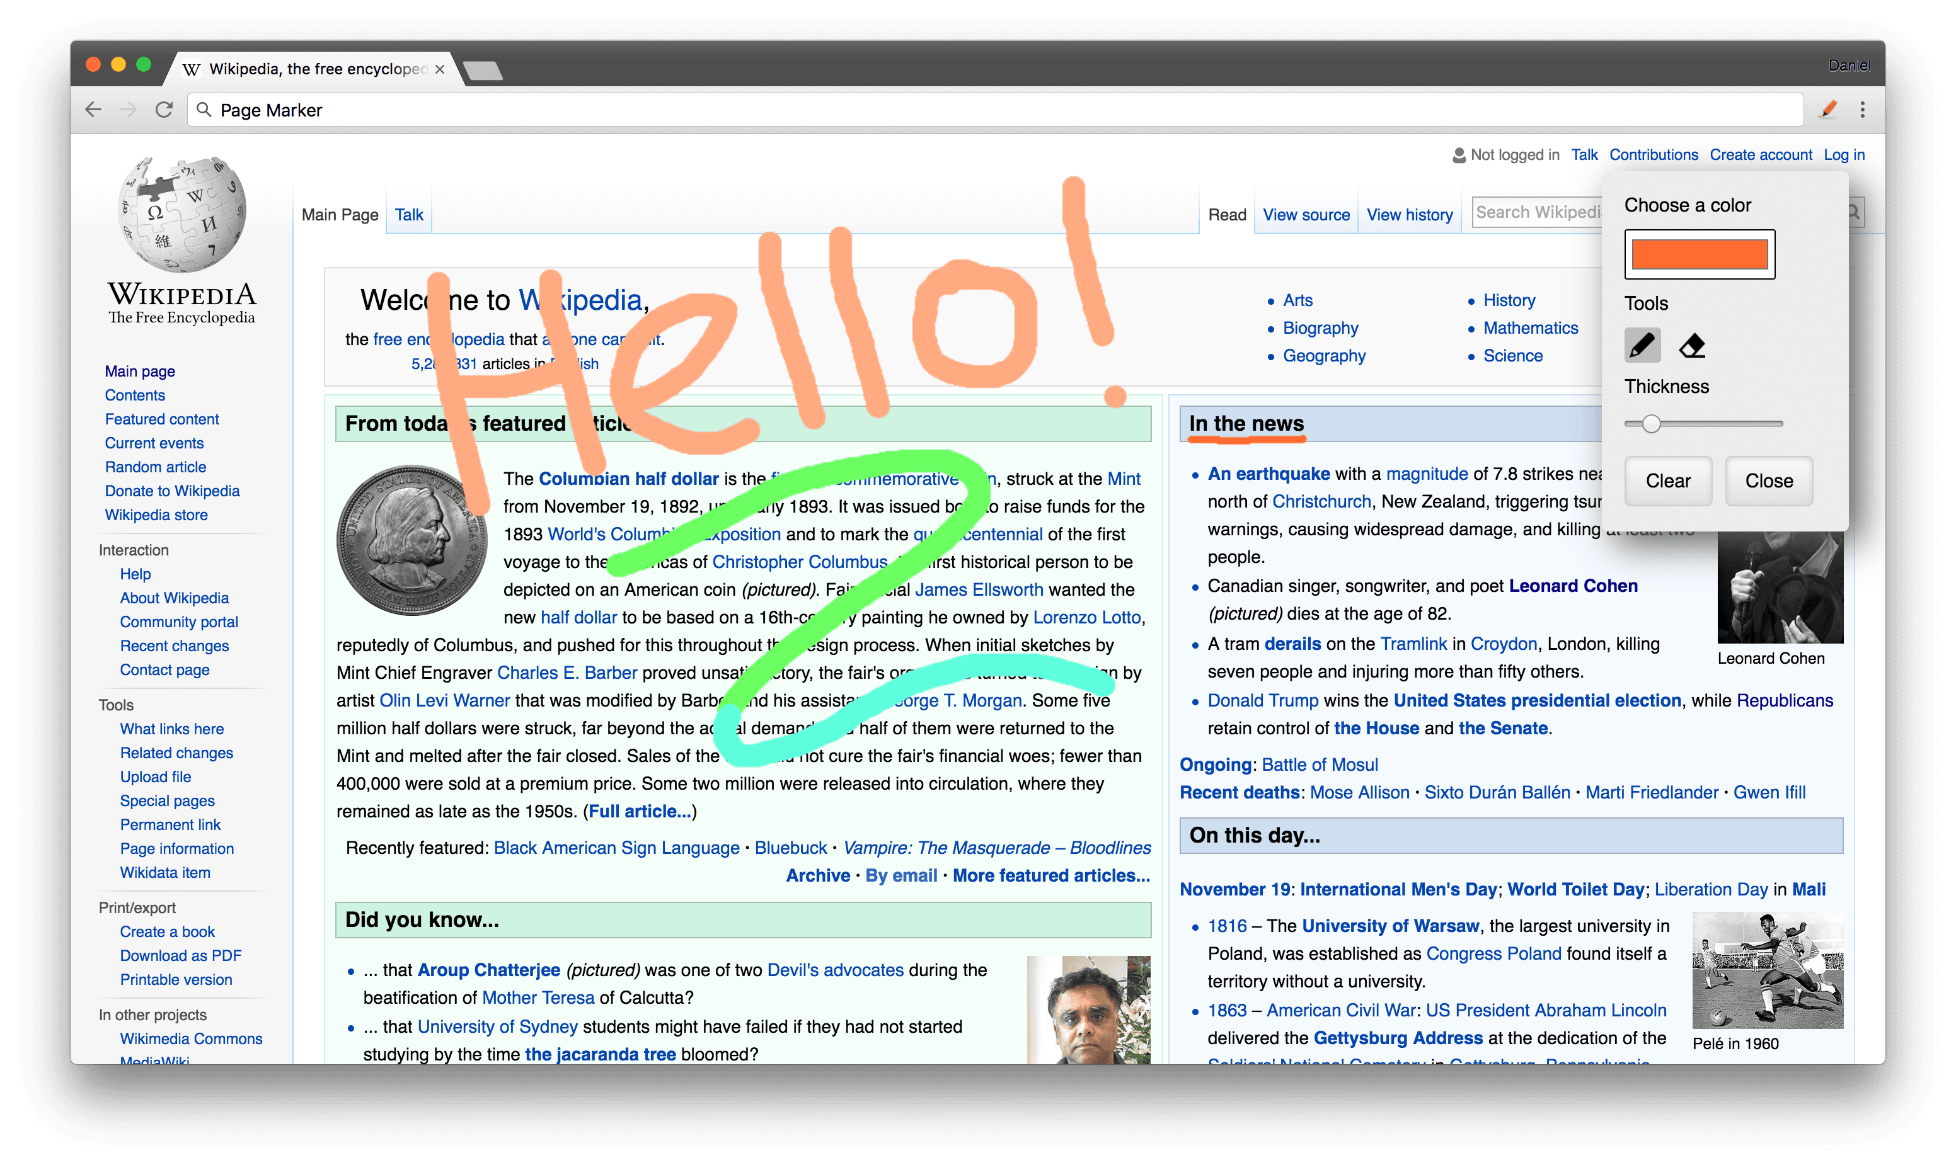Close the Wikipedia browser tab
The width and height of the screenshot is (1956, 1165).
point(440,69)
